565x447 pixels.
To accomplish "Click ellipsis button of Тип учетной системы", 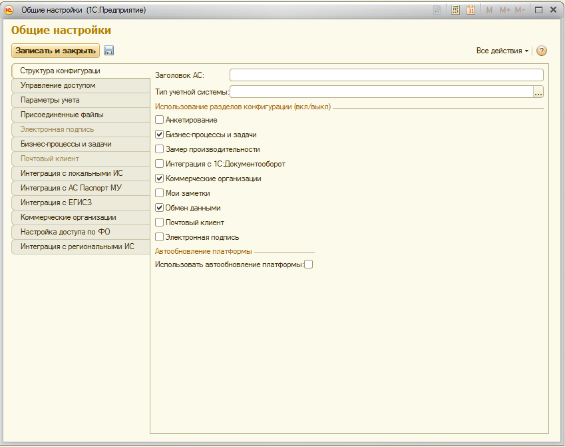I will point(538,92).
